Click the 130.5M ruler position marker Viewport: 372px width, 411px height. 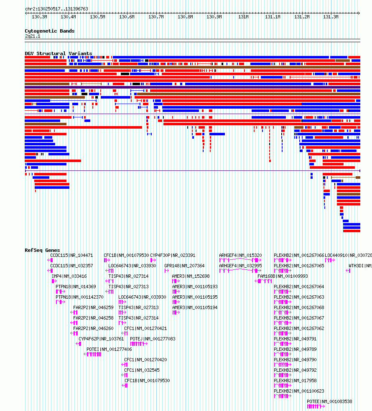tap(97, 17)
